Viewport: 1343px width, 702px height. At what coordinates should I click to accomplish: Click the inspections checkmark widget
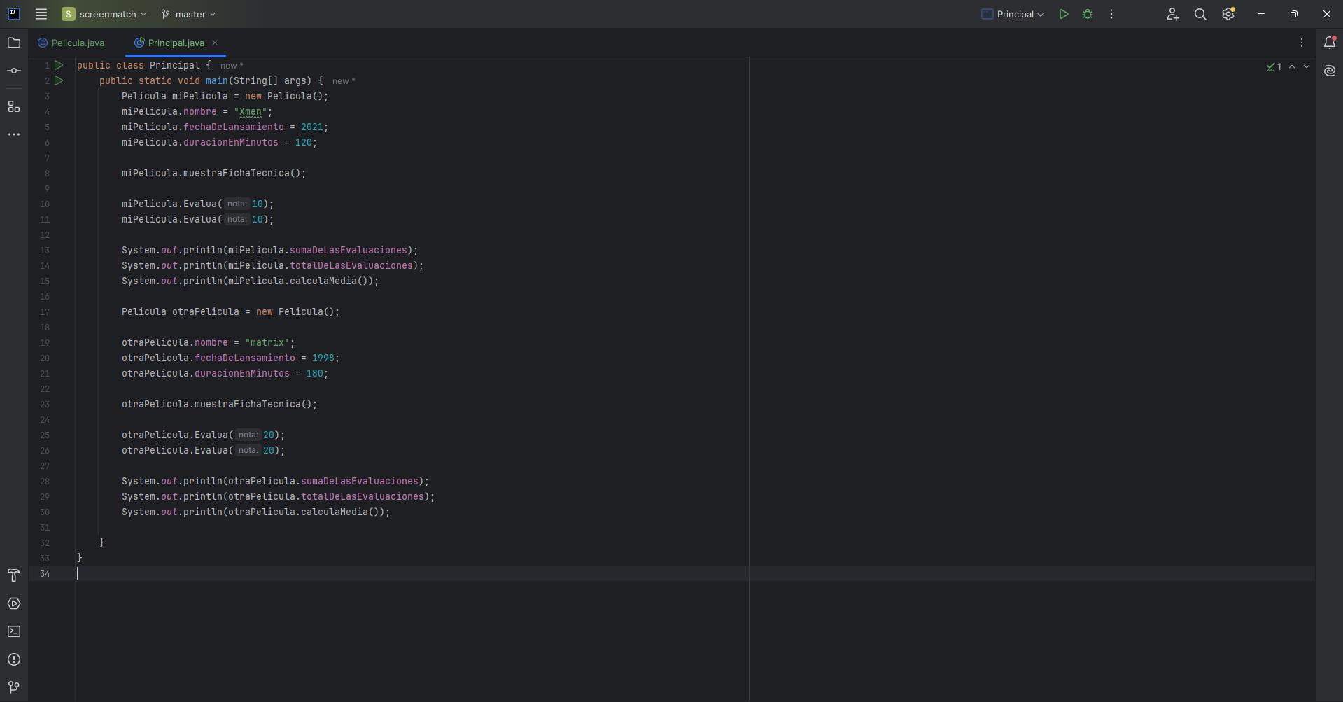pos(1274,66)
